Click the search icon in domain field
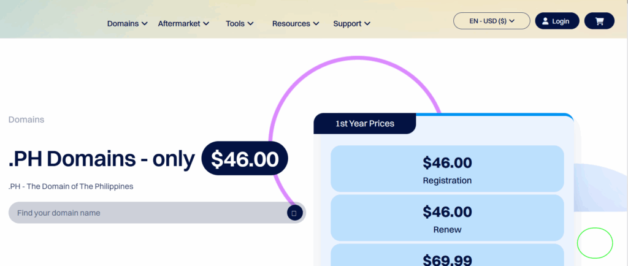 (294, 213)
